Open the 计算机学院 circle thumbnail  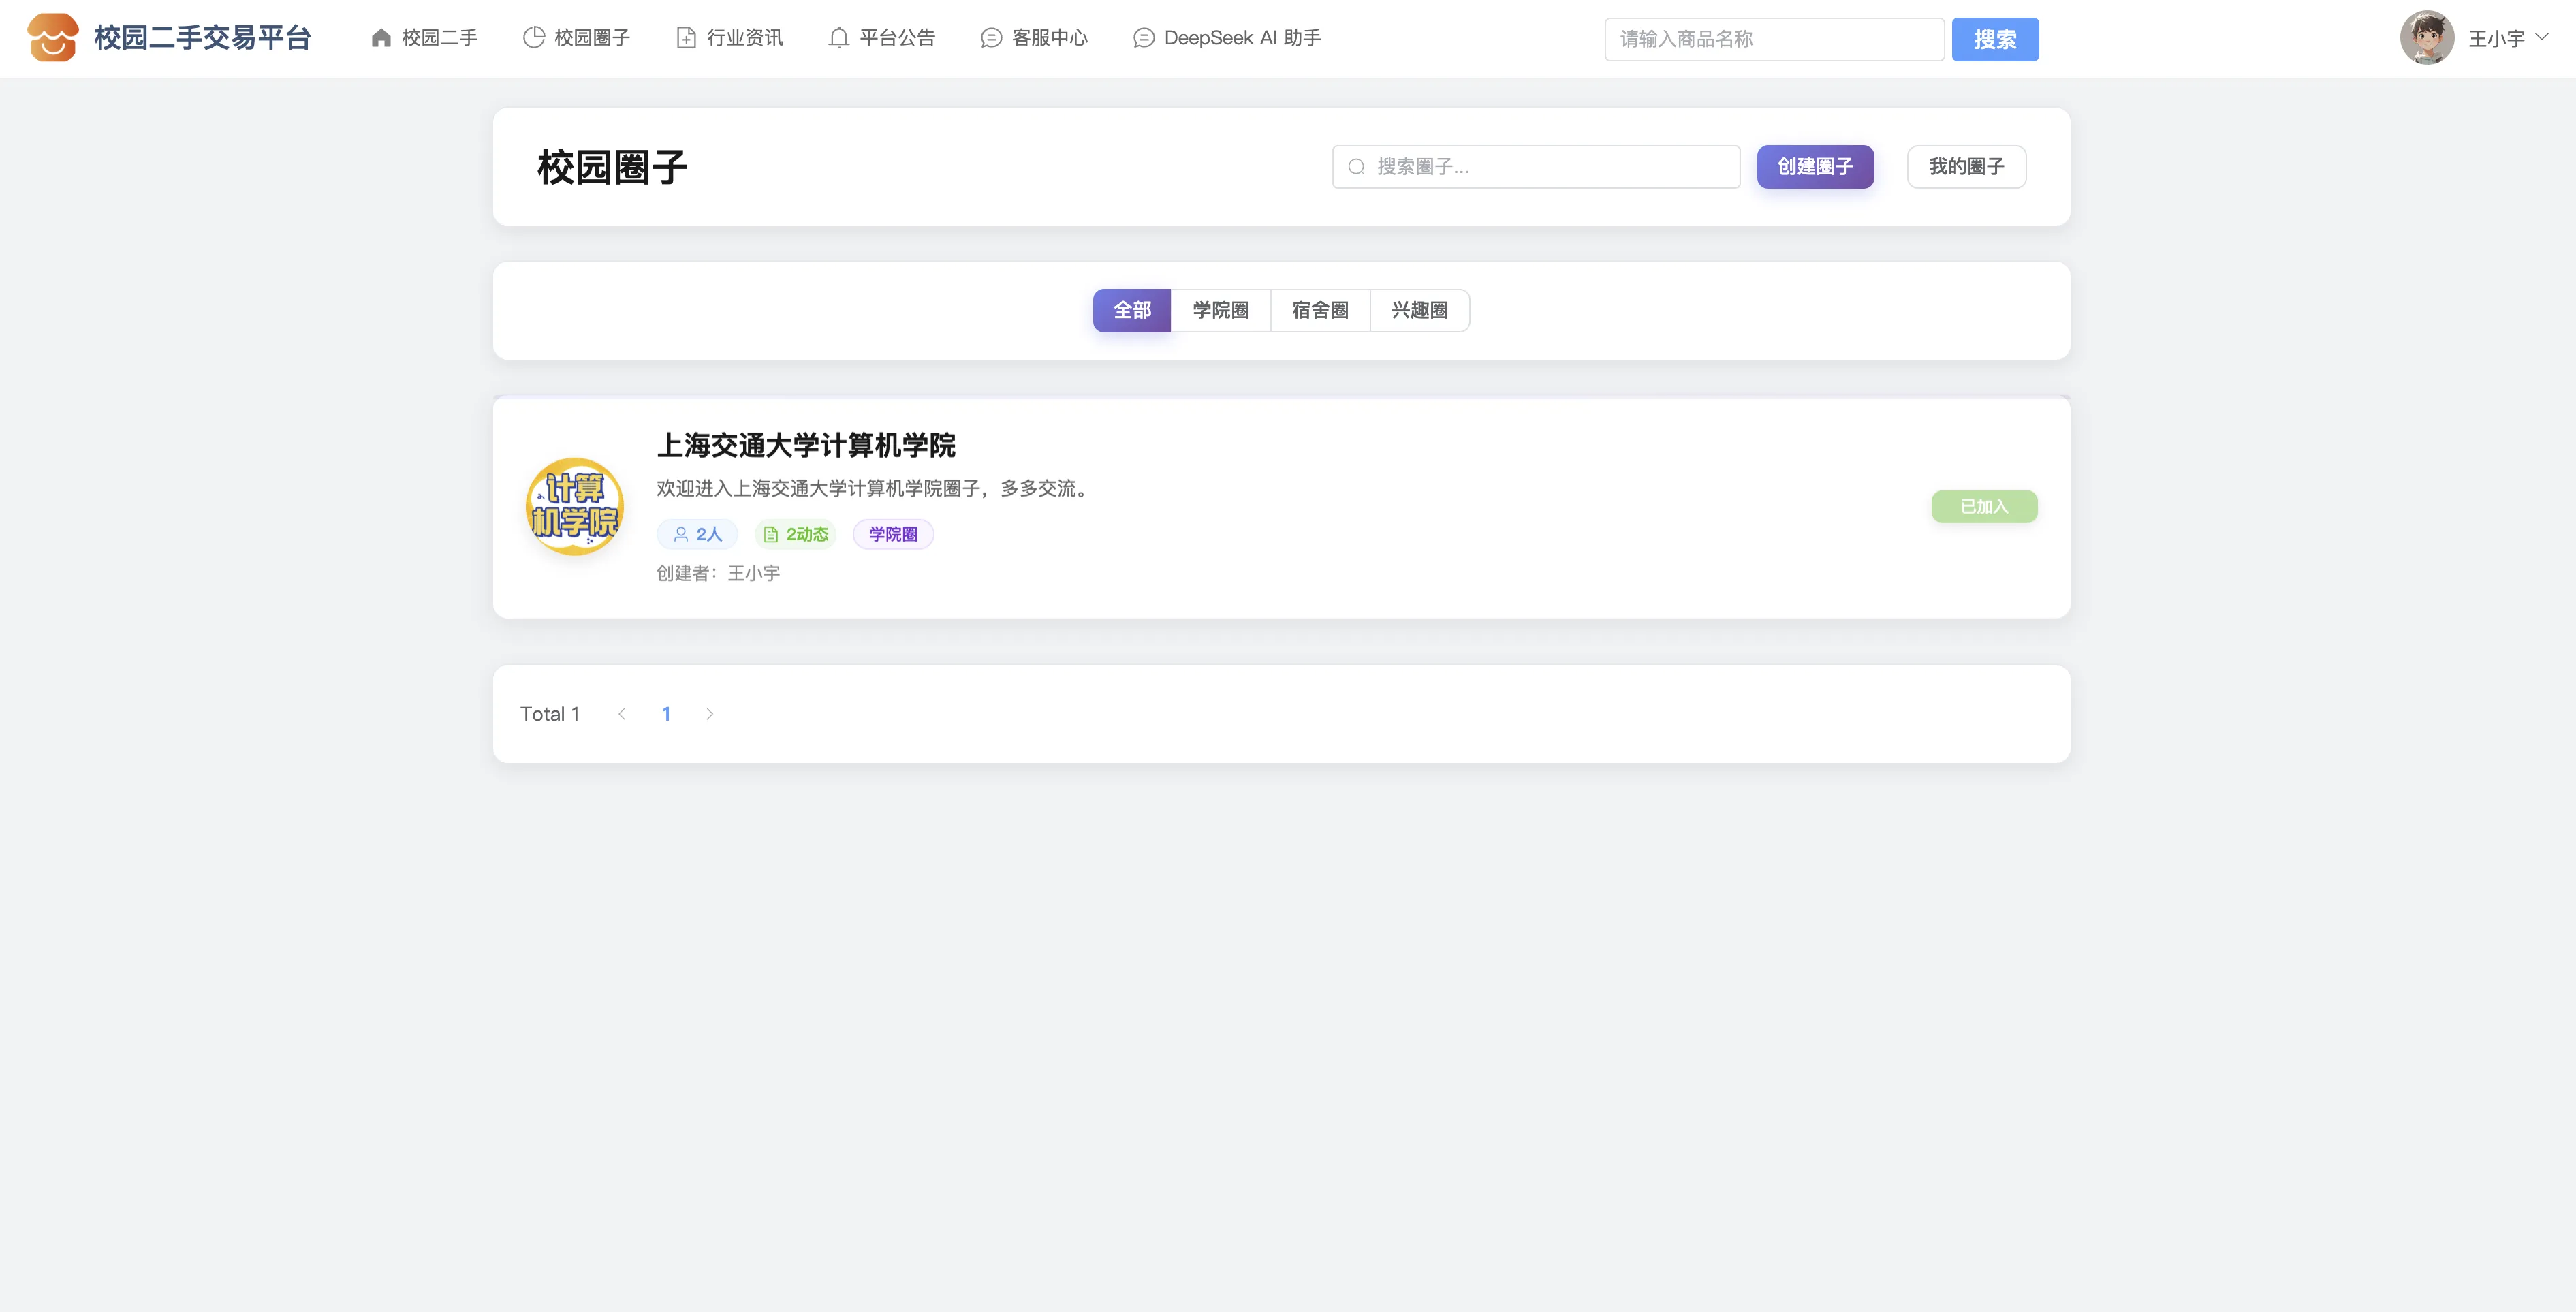(575, 506)
